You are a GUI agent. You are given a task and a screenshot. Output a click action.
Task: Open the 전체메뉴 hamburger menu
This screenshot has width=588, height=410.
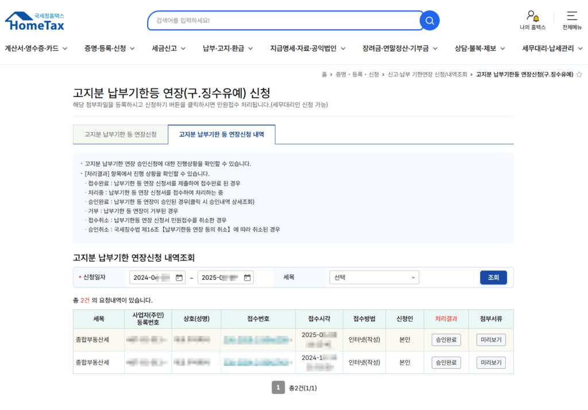pyautogui.click(x=571, y=16)
